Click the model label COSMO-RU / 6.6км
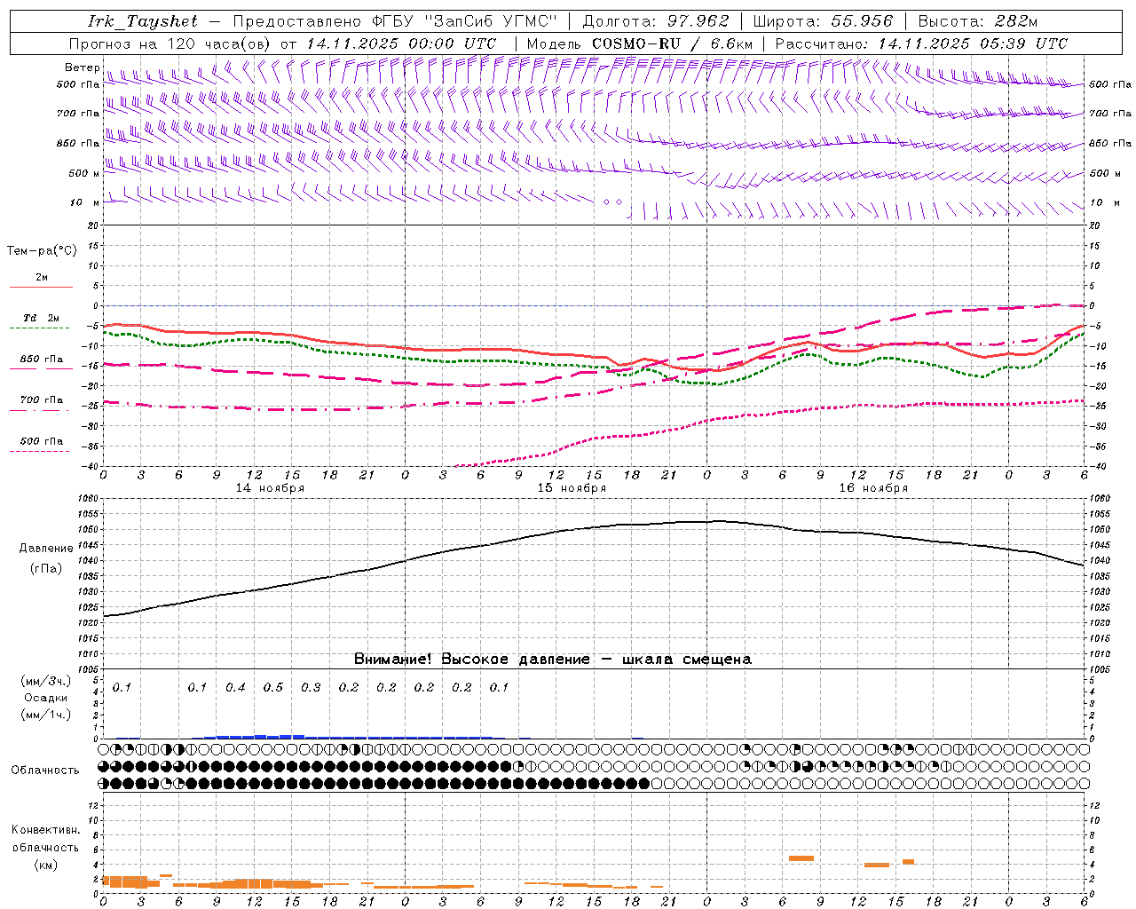The image size is (1136, 909). (x=672, y=43)
